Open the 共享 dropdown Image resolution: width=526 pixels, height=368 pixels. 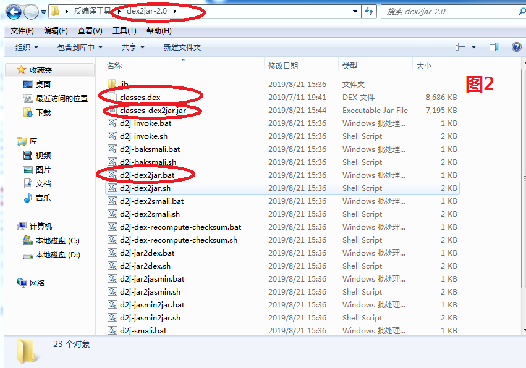coord(133,48)
